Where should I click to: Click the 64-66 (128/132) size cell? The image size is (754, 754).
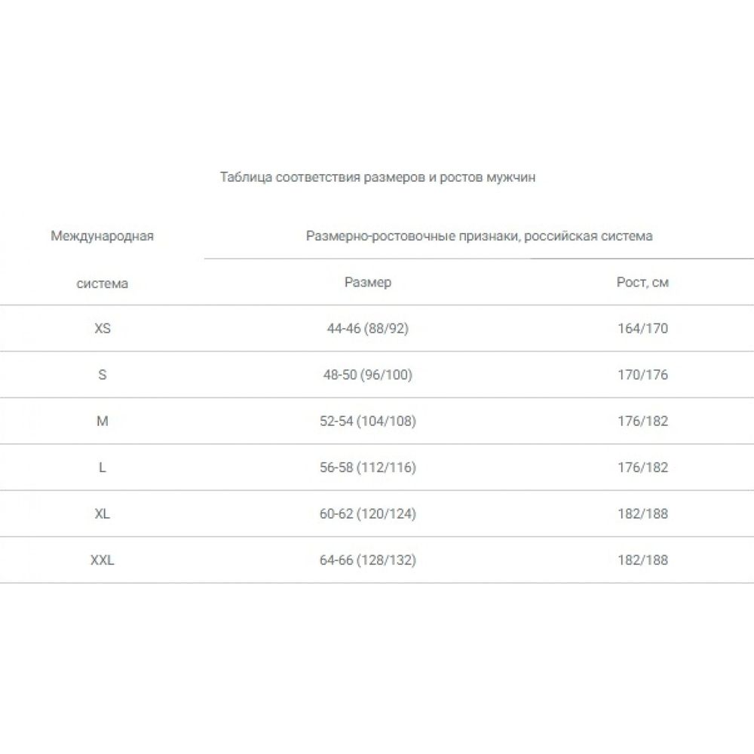pyautogui.click(x=368, y=560)
